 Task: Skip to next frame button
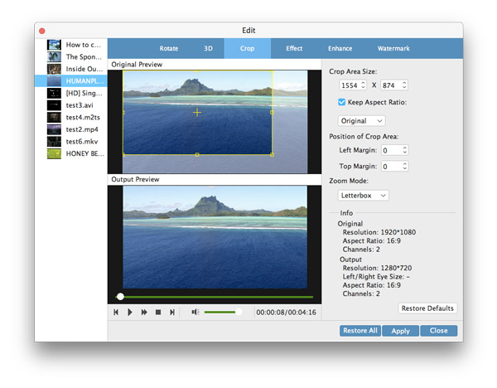click(172, 313)
